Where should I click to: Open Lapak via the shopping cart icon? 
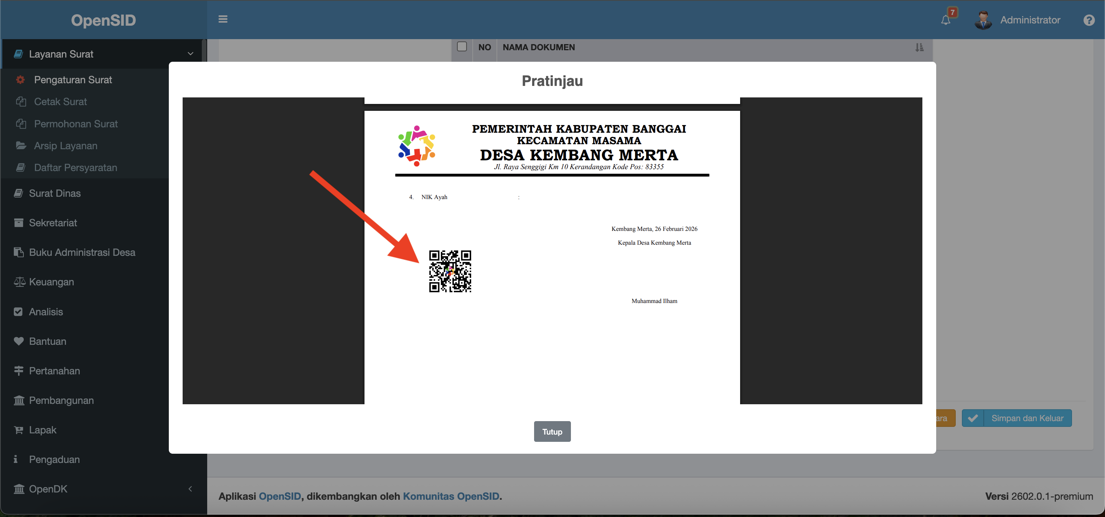tap(18, 430)
